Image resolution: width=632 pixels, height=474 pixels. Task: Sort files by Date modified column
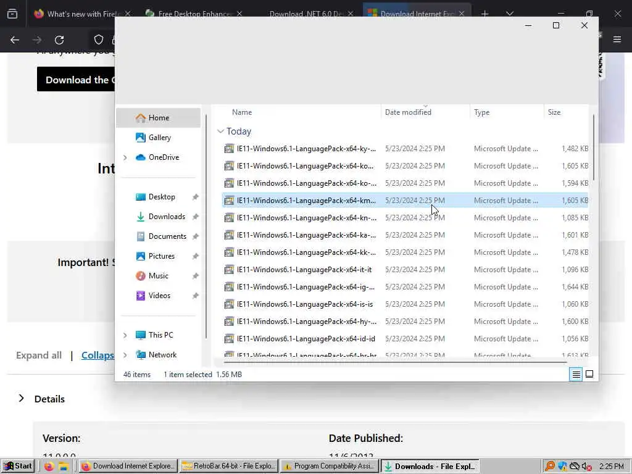click(x=408, y=112)
